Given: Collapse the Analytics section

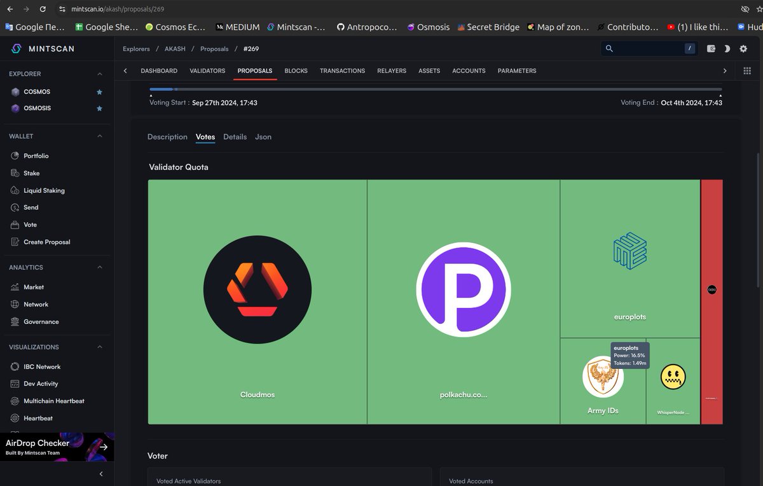Looking at the screenshot, I should [x=100, y=267].
